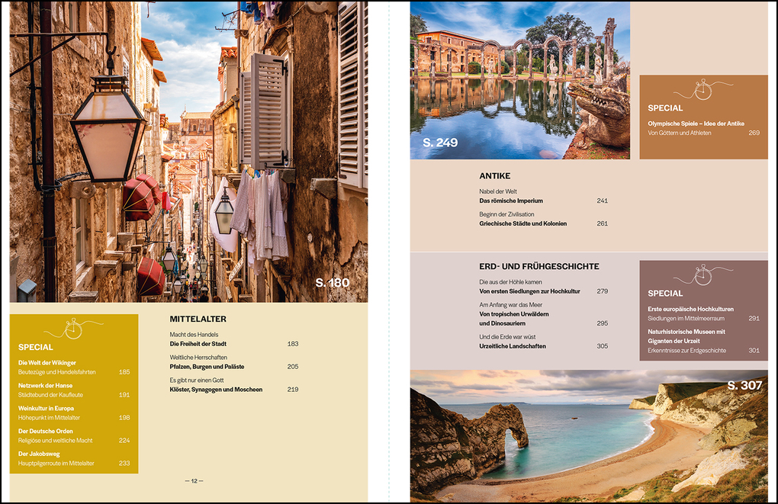Click page number 12 in the footer
This screenshot has width=778, height=504.
pos(194,481)
